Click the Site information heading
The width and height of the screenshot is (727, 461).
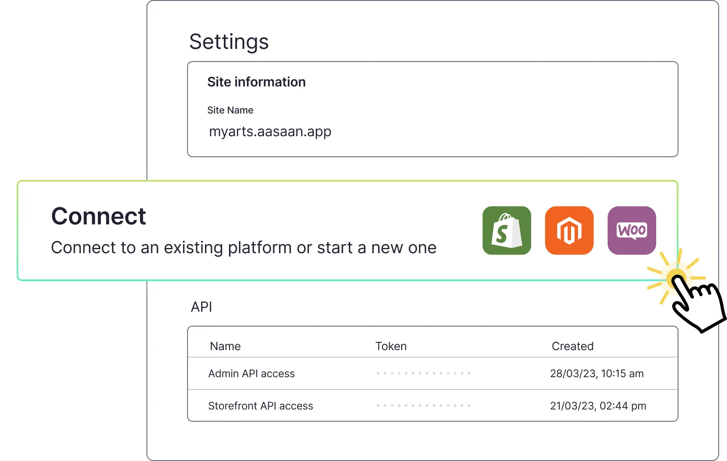pos(256,82)
